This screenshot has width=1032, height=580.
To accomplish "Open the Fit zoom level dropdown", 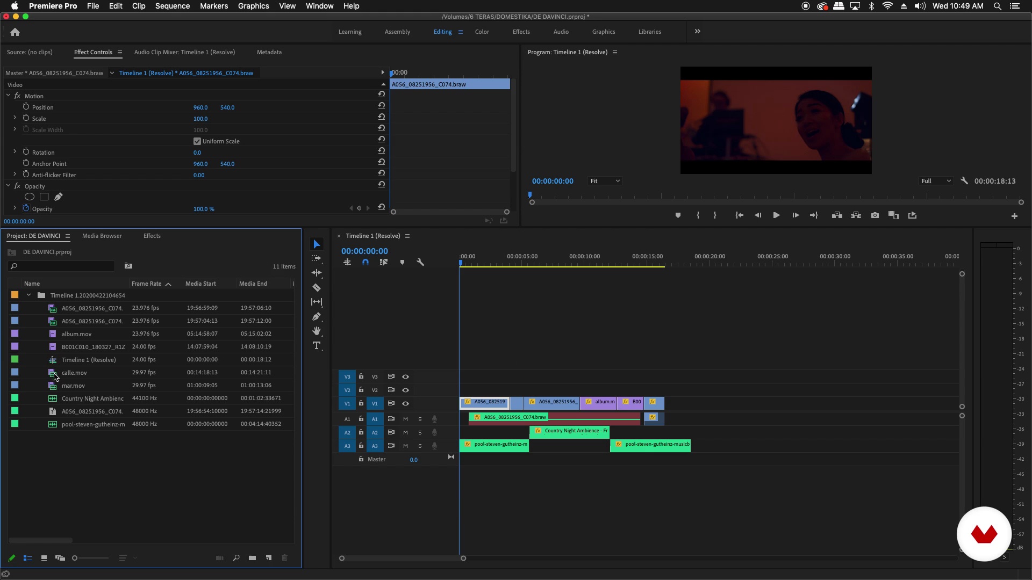I will tap(605, 181).
